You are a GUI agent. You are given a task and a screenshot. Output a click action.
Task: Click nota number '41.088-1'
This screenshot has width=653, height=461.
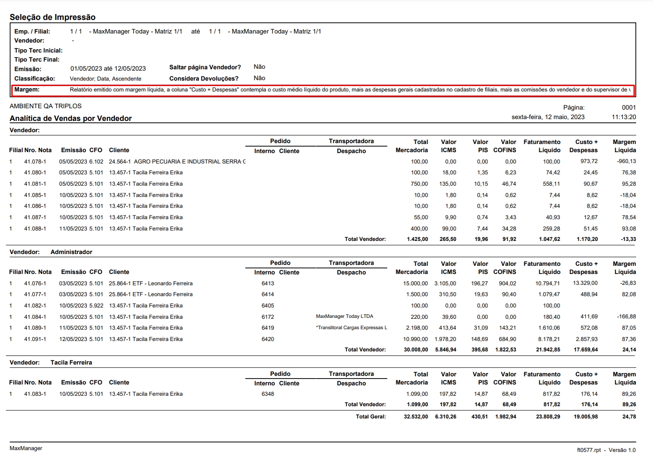35,229
